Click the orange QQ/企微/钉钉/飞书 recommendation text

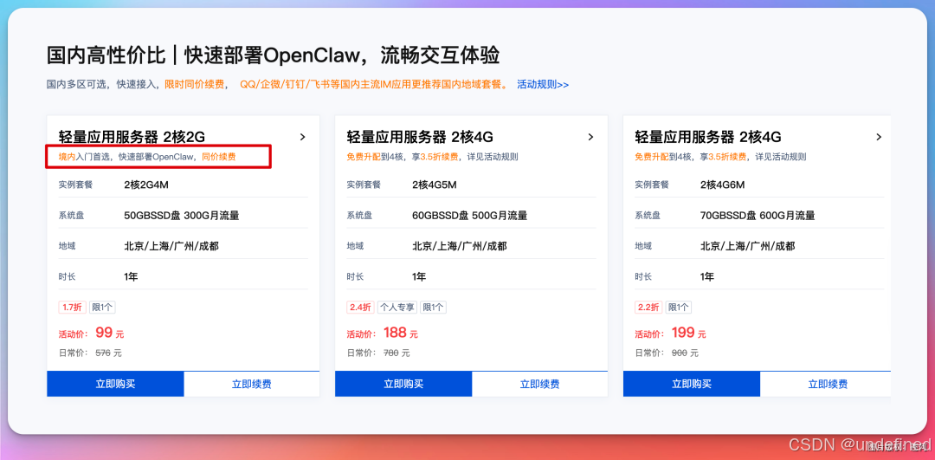374,84
